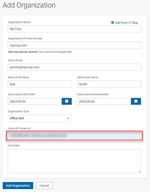The image size is (150, 192).
Task: Open the Subscription Start Date calendar picker
Action: tap(67, 101)
